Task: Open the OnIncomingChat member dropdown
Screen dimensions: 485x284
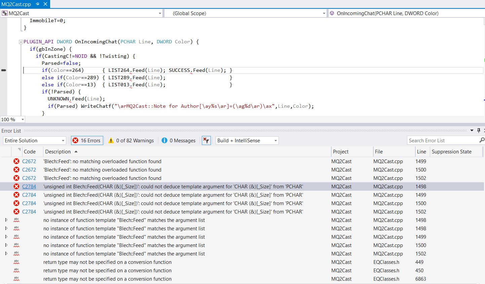Action: coord(406,13)
